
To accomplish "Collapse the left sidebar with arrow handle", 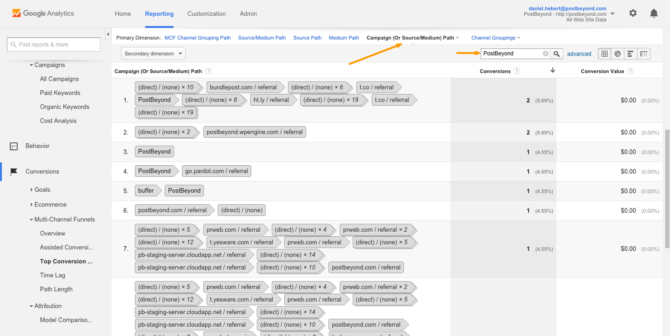I will [108, 35].
